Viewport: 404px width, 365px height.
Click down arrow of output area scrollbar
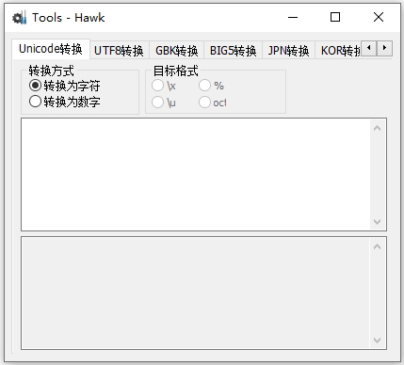click(x=377, y=341)
